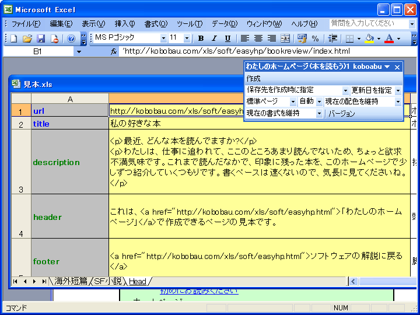Close the わたしのホームページ floating toolbar
The image size is (420, 315).
coord(397,67)
